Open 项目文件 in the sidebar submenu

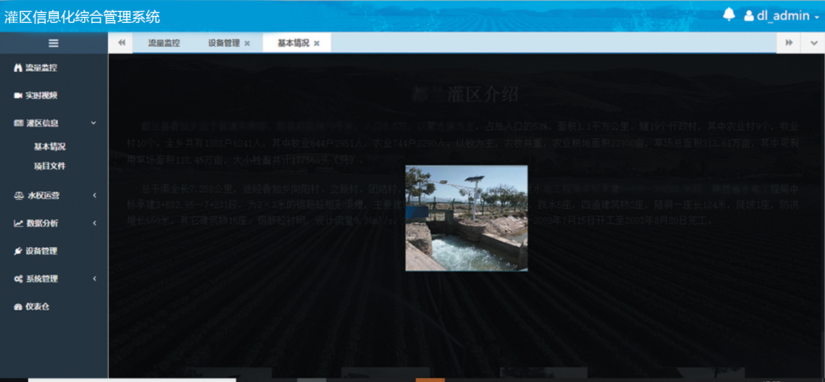(x=49, y=166)
